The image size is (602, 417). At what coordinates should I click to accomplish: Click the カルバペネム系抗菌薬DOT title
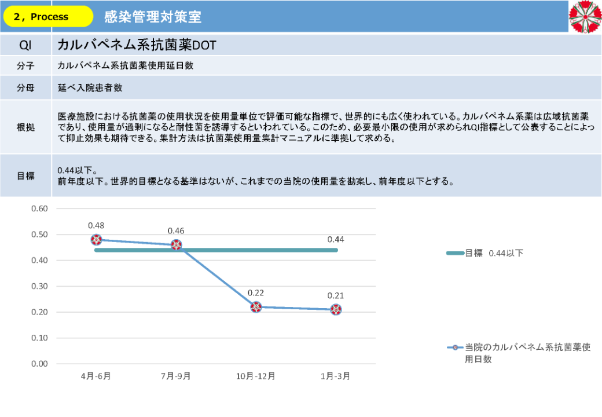137,45
